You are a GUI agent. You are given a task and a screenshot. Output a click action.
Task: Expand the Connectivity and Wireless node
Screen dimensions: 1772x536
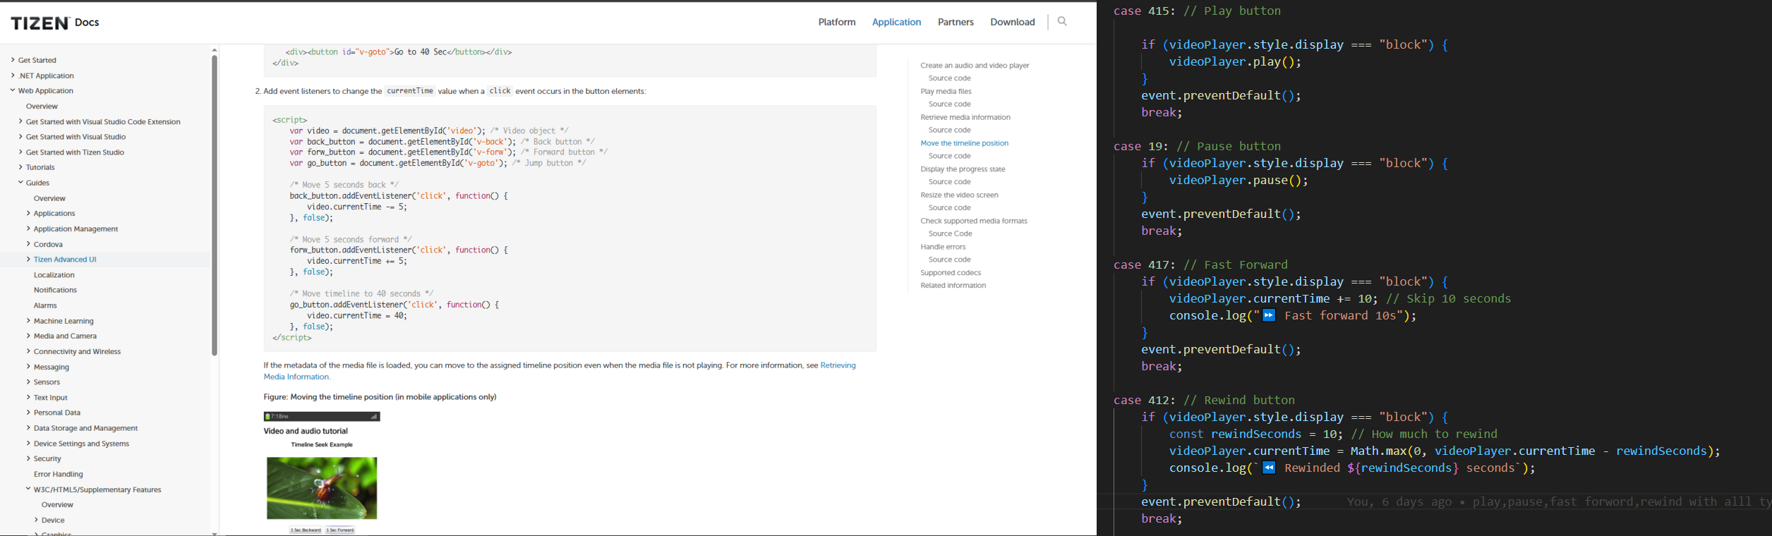point(28,351)
